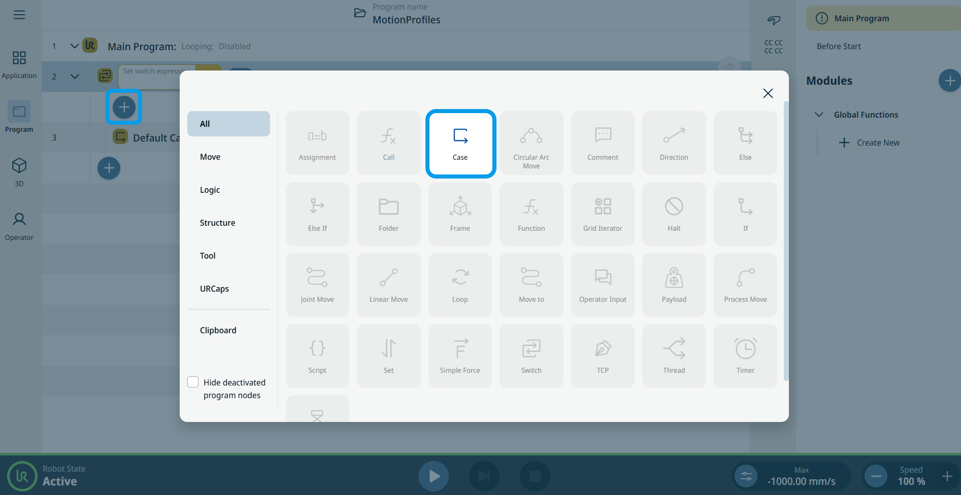Show the URCaps node category
Screen dimensions: 961x495
(214, 289)
